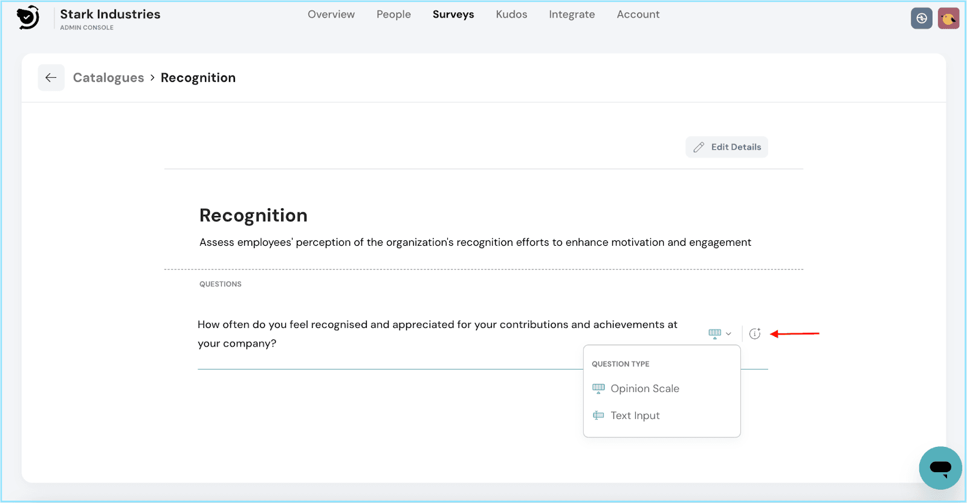The width and height of the screenshot is (967, 503).
Task: Click the bird logo in the header
Action: 28,18
